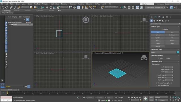Select the Helpers category icon
Image resolution: width=181 pixels, height=102 pixels.
[163, 21]
